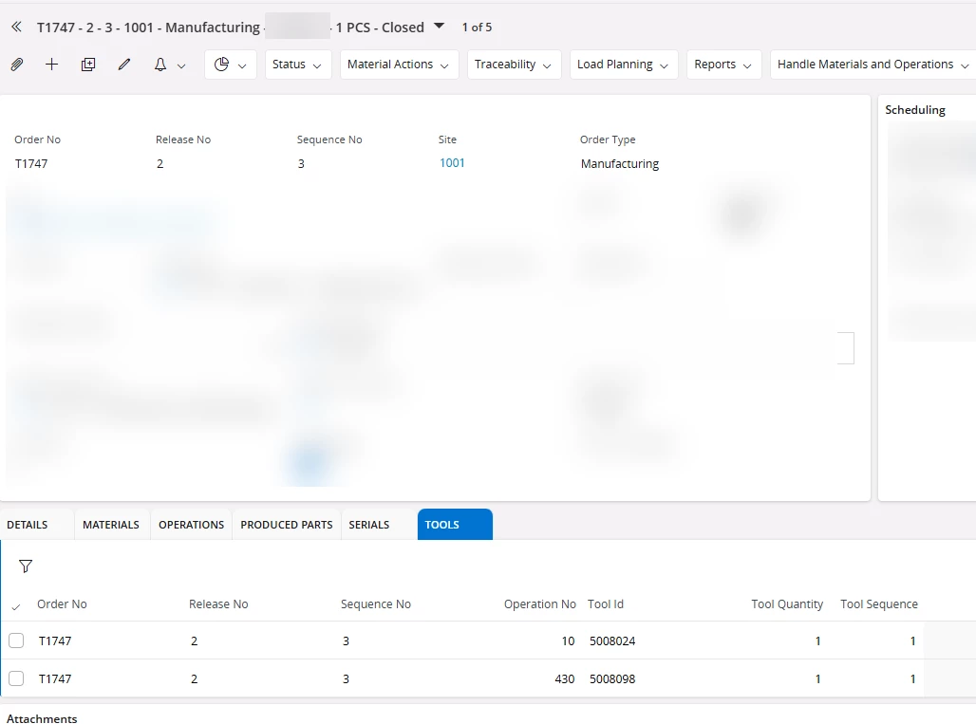Open record selector triangle next to Closed
This screenshot has height=724, width=976.
[x=439, y=27]
